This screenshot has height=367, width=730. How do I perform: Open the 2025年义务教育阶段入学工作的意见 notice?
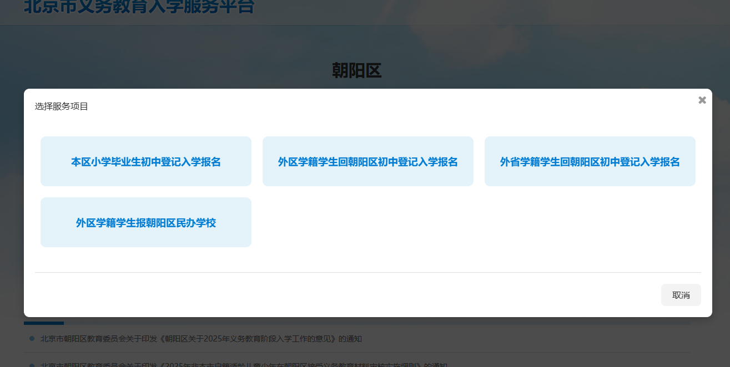click(201, 339)
